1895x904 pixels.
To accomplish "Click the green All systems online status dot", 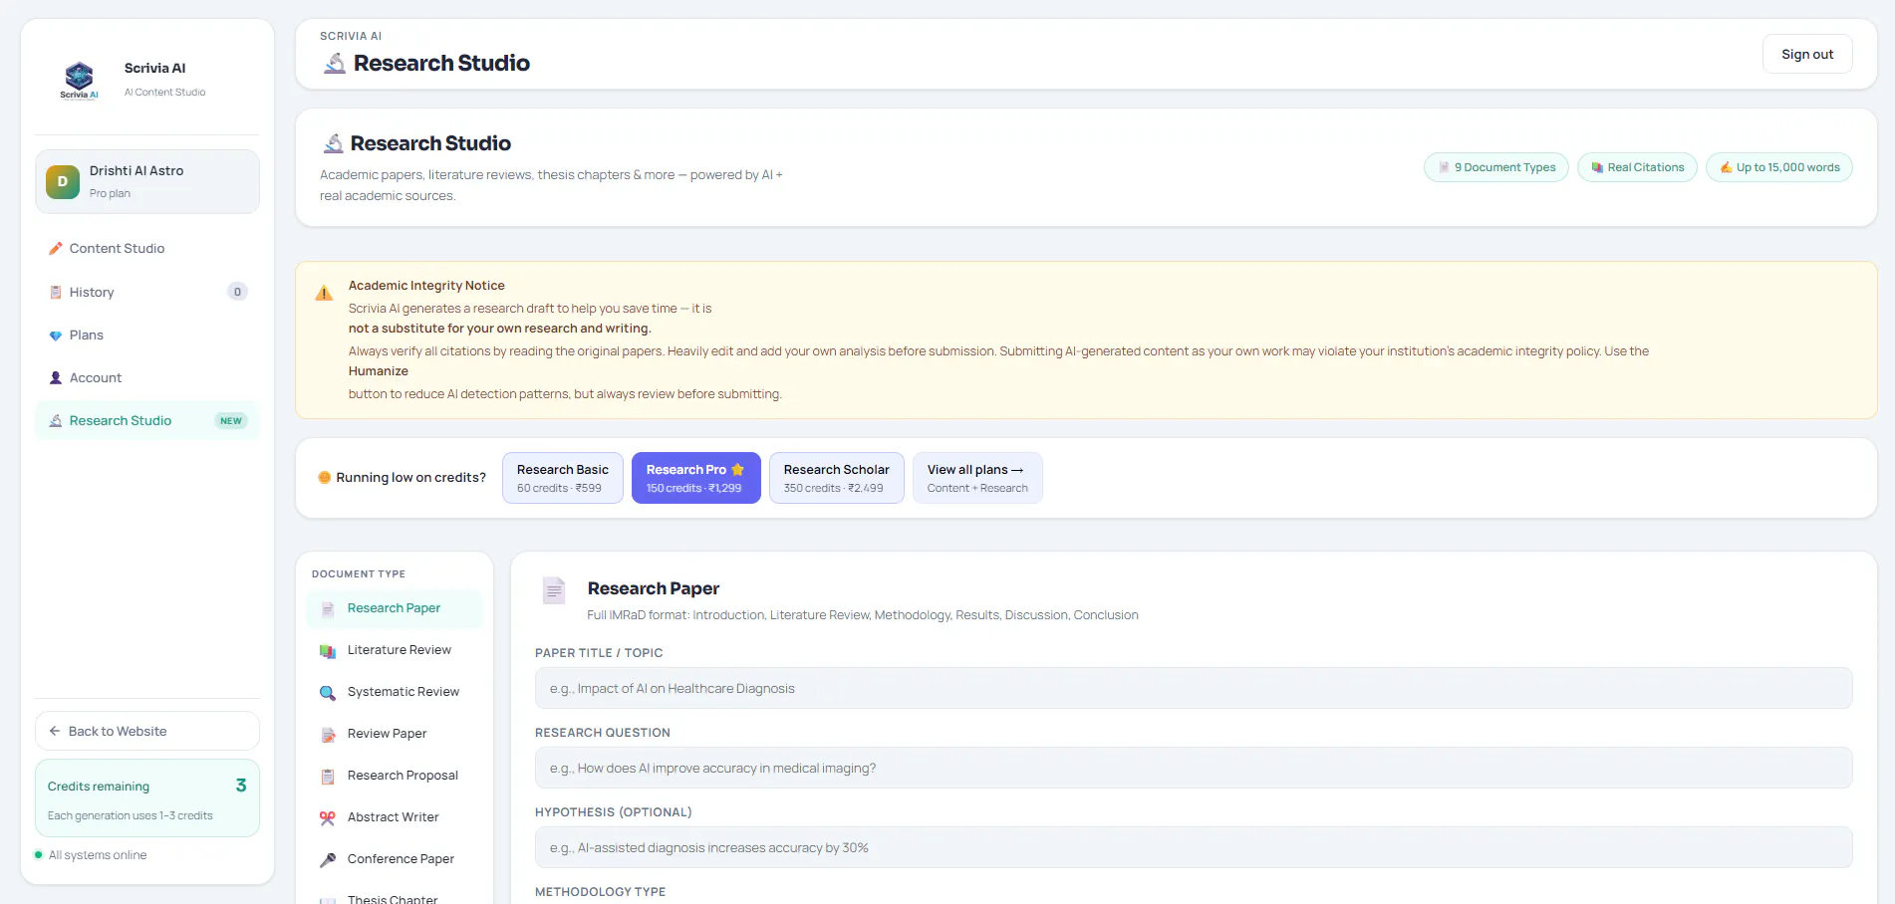I will (x=39, y=855).
